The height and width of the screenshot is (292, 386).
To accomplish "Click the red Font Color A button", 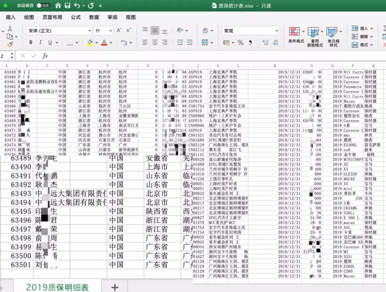I will point(104,42).
